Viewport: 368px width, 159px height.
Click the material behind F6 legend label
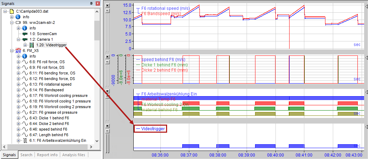tap(159, 110)
